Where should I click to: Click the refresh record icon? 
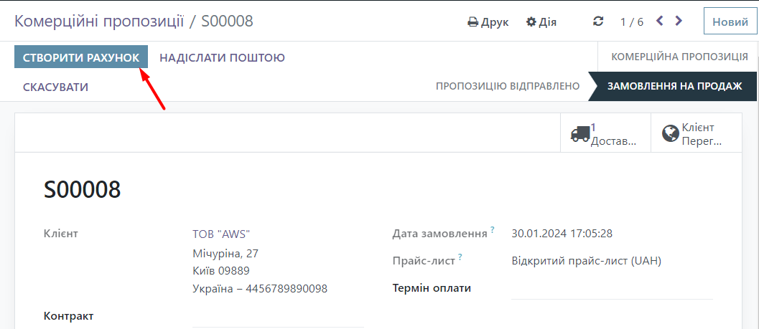[x=598, y=22]
